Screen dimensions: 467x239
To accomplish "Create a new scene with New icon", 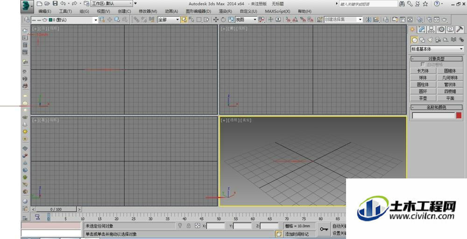I will (39, 4).
